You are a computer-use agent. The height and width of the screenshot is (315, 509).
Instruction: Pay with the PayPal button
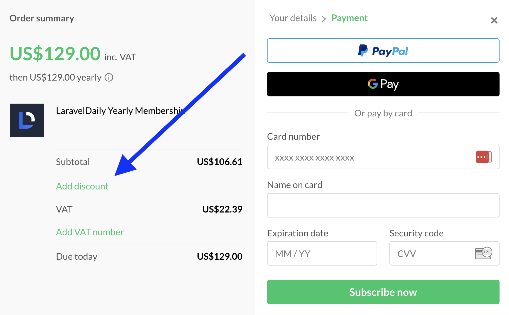383,51
